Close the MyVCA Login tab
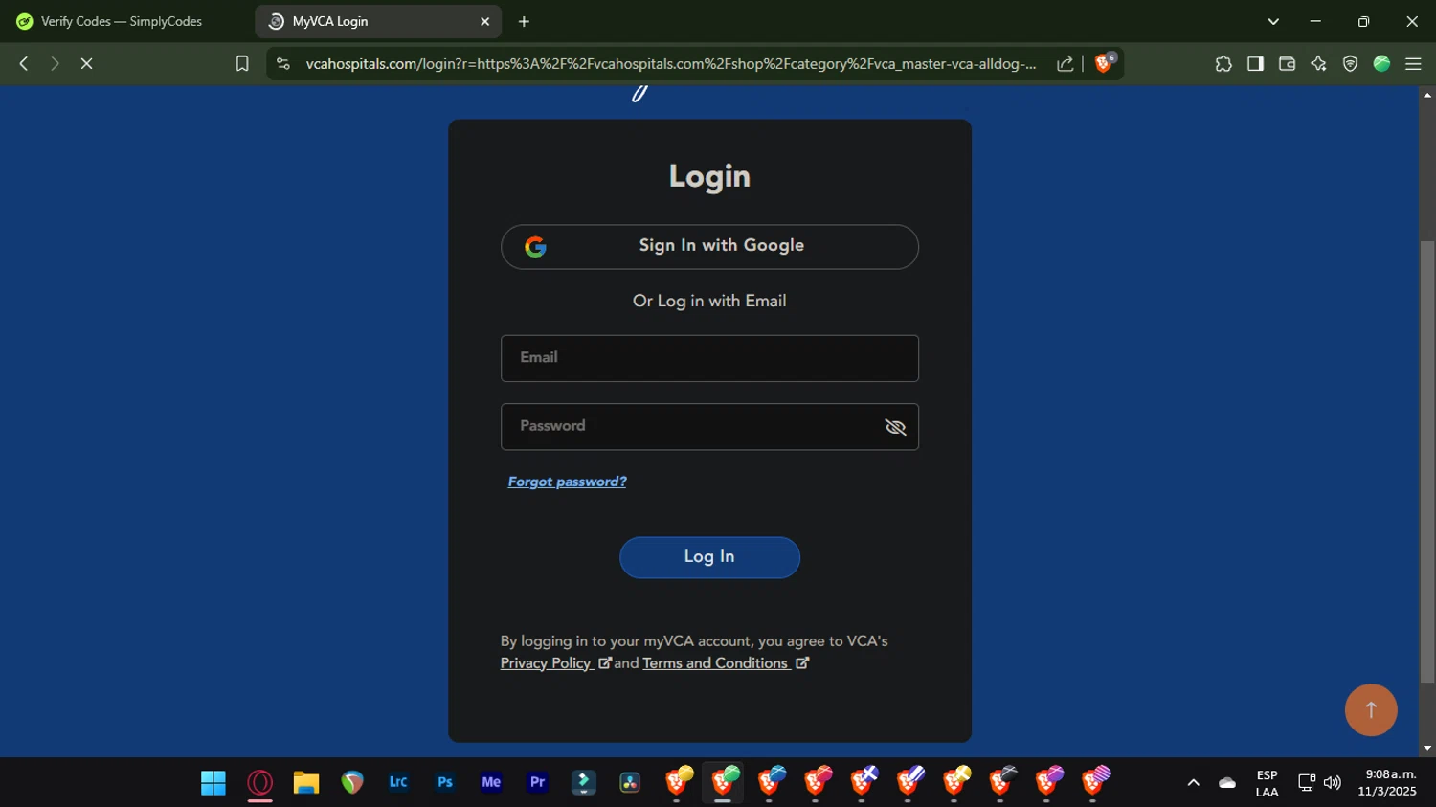Screen dimensions: 1436x807 pyautogui.click(x=484, y=21)
